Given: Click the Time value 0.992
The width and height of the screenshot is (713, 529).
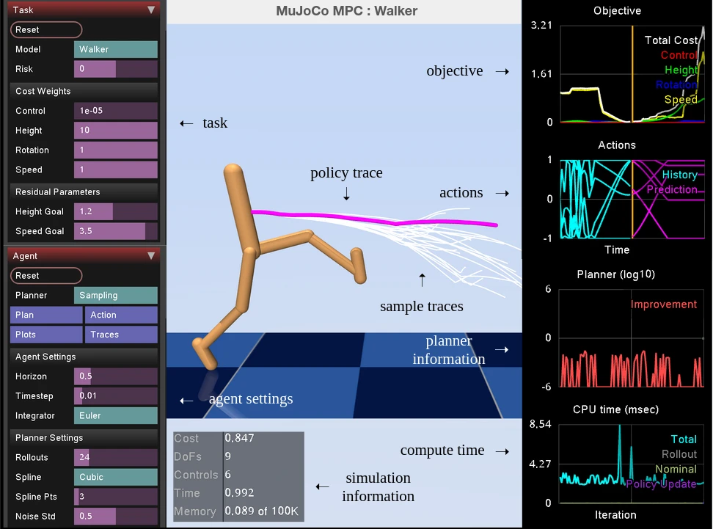Looking at the screenshot, I should [240, 492].
